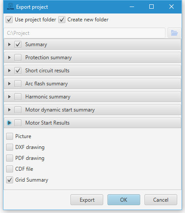
Task: Close the Export project dialog
Action: [172, 7]
